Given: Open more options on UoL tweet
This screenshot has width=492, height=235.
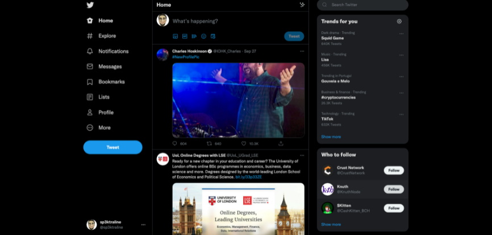Looking at the screenshot, I should 302,155.
